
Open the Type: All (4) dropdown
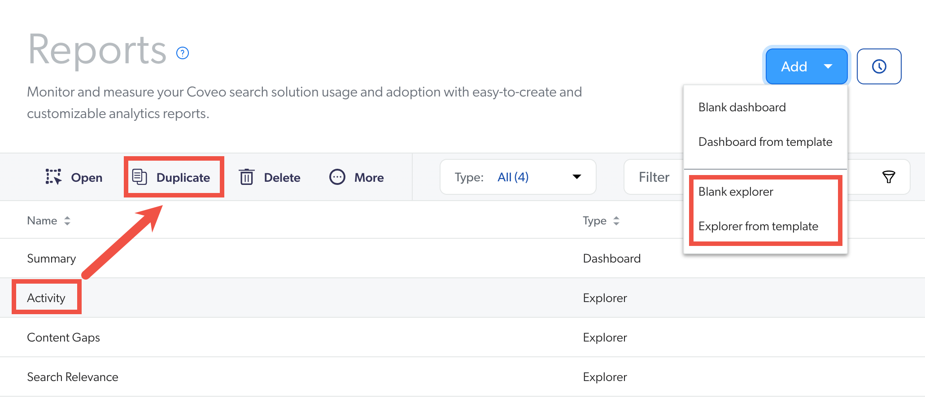pos(518,177)
